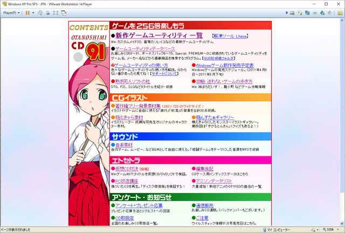The image size is (345, 233).
Task: Click the マイ コンピューター security zone indicator
Action: pos(276,230)
